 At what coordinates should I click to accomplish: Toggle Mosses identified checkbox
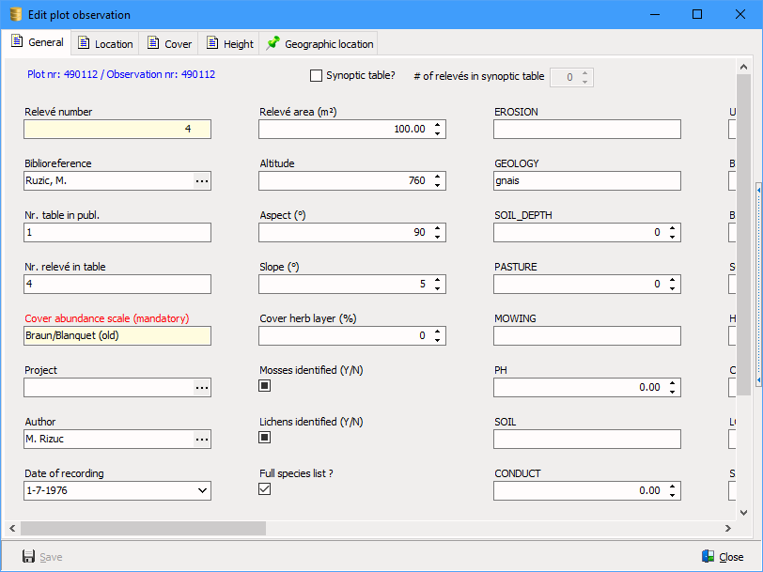[x=265, y=386]
